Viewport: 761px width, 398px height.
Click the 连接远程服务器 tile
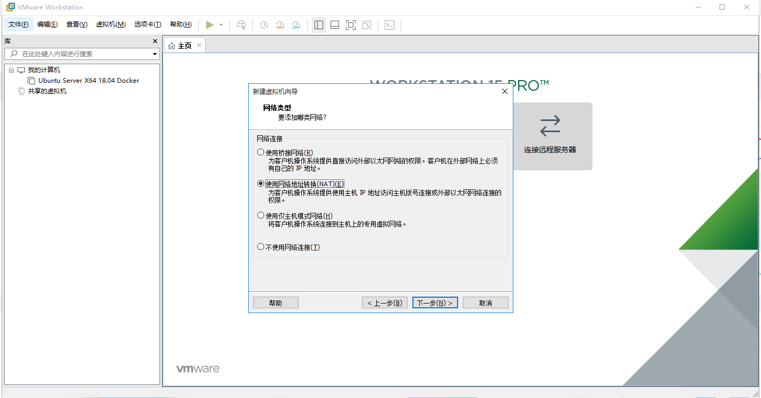pyautogui.click(x=550, y=136)
